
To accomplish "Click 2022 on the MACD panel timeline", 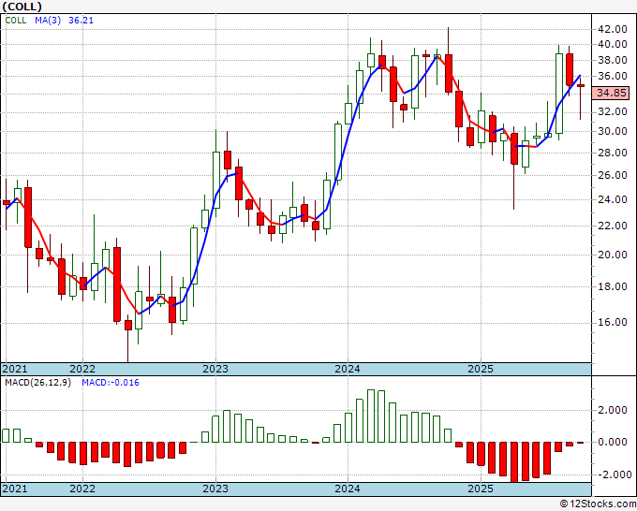I will (82, 489).
